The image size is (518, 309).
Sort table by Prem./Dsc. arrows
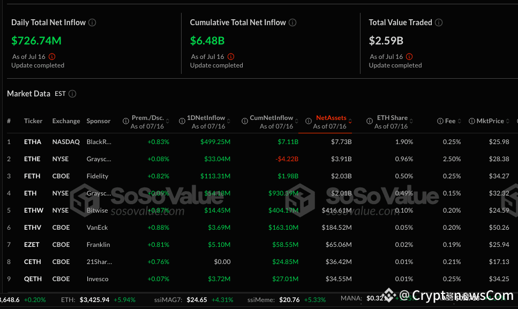pos(168,121)
